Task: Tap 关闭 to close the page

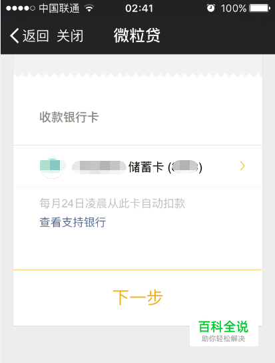Action: tap(70, 36)
